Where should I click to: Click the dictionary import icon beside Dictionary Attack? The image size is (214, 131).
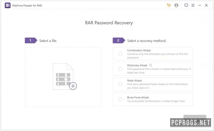tap(150, 65)
